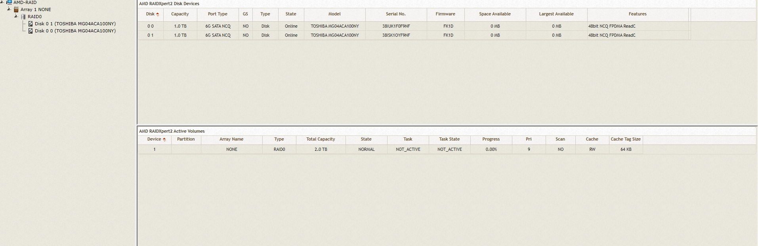Click '6G SATA NCQ' cell for disk 0 1
Image resolution: width=758 pixels, height=246 pixels.
coord(218,35)
